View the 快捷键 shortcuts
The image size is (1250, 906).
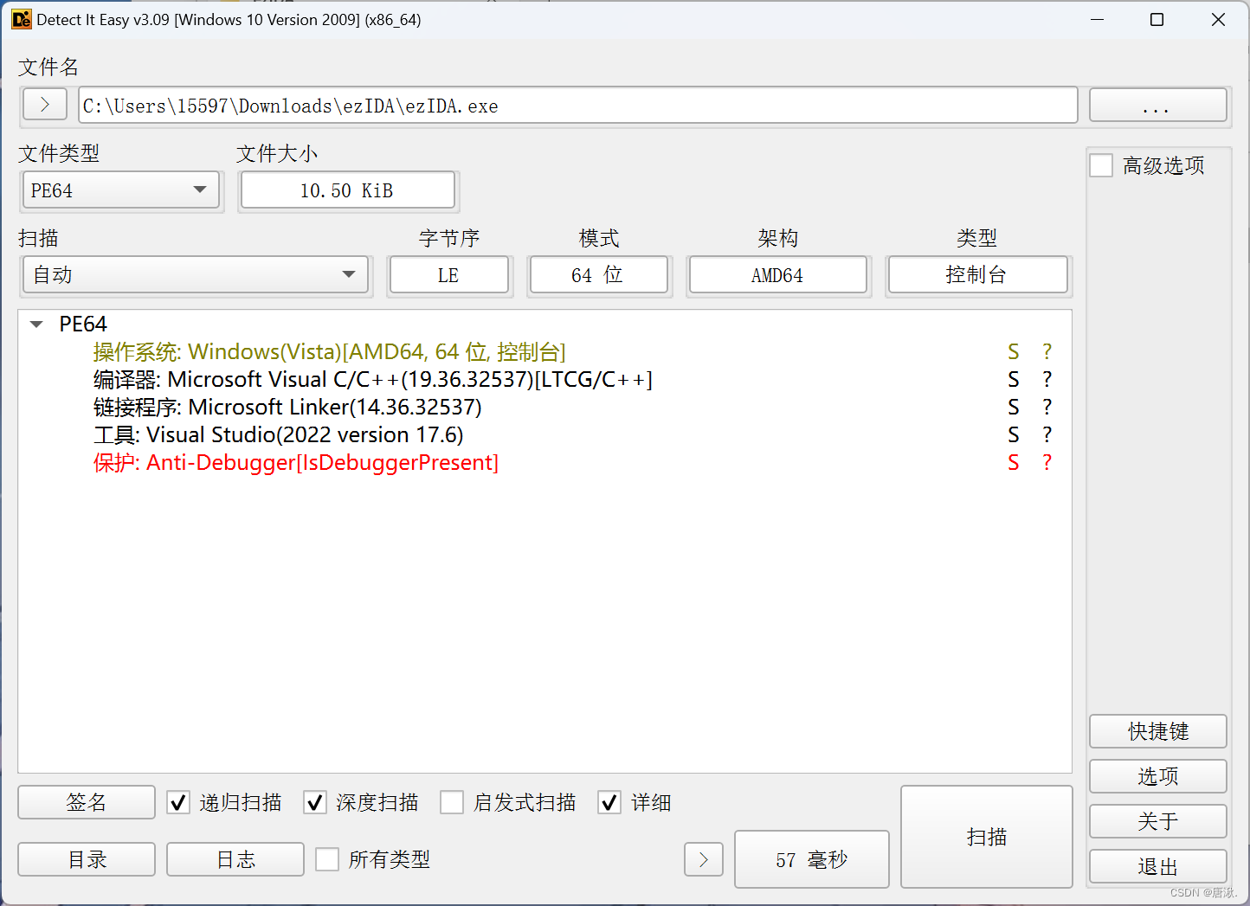[x=1157, y=731]
